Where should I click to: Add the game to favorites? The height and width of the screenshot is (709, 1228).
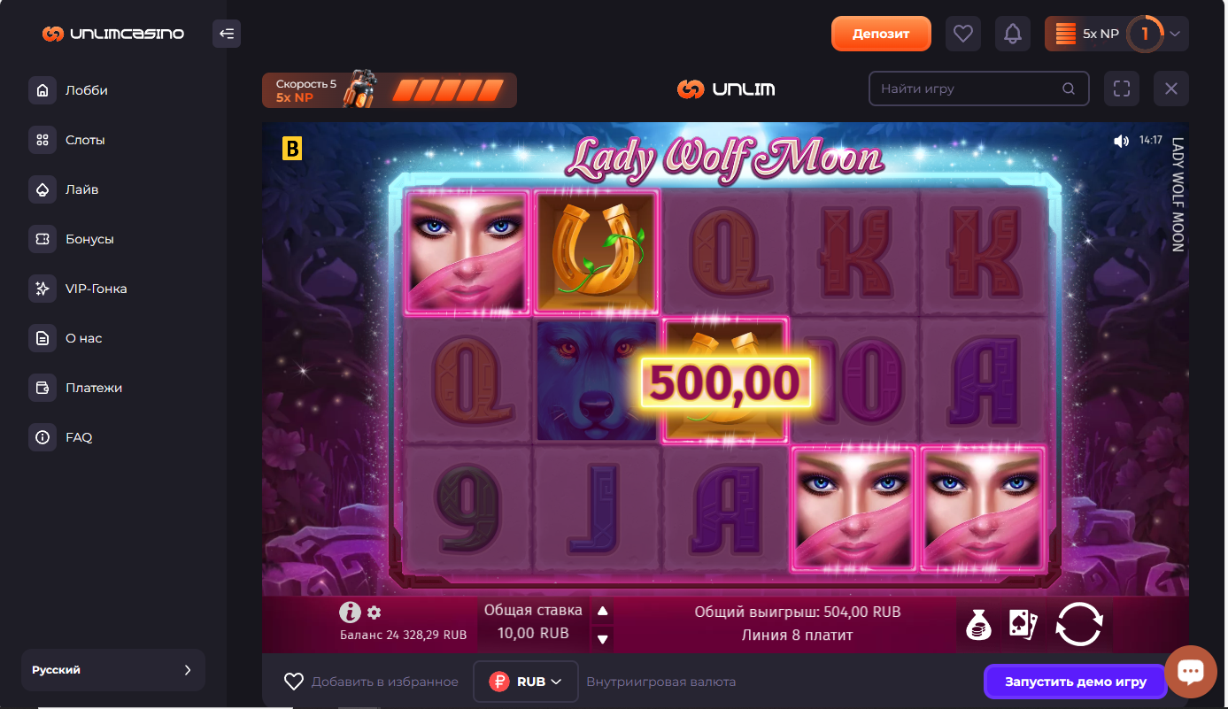371,682
